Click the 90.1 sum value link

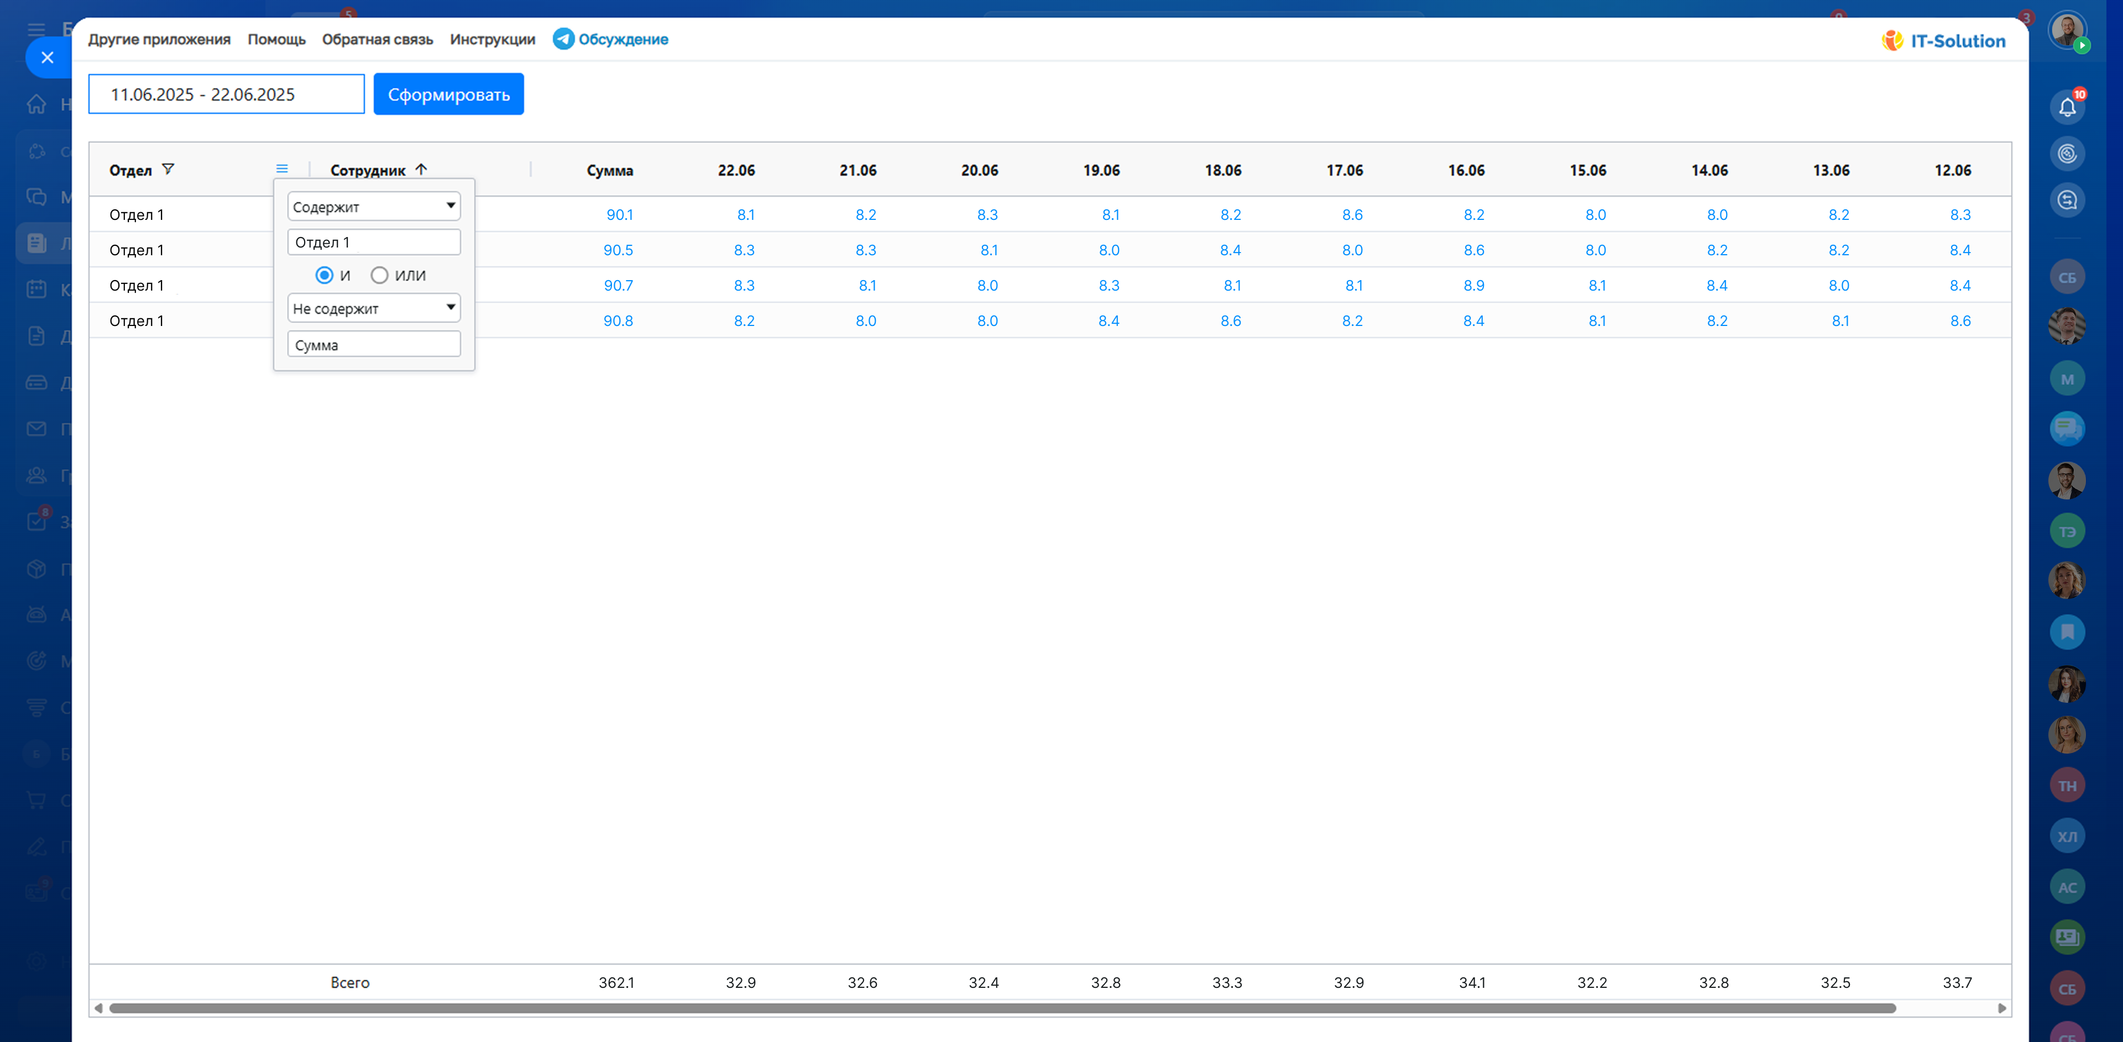point(619,214)
